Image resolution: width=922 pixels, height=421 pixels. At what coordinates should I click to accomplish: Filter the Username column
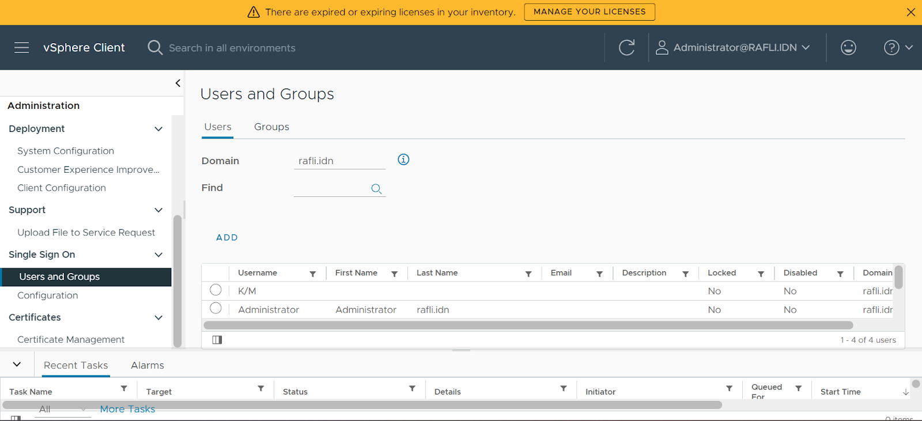(x=313, y=274)
